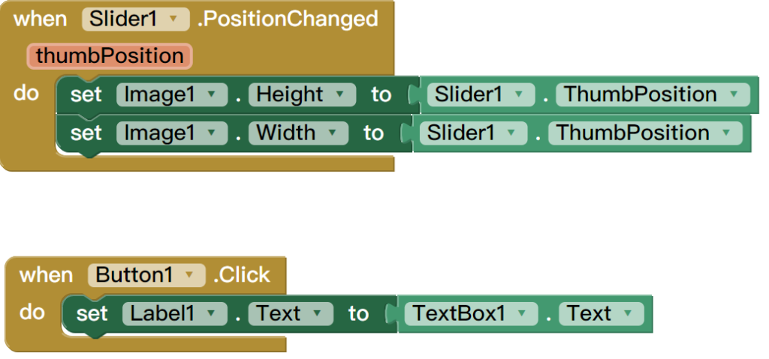Open ThumbPosition dropdown in Width value block
Screen dimensions: 769x359
click(x=725, y=133)
